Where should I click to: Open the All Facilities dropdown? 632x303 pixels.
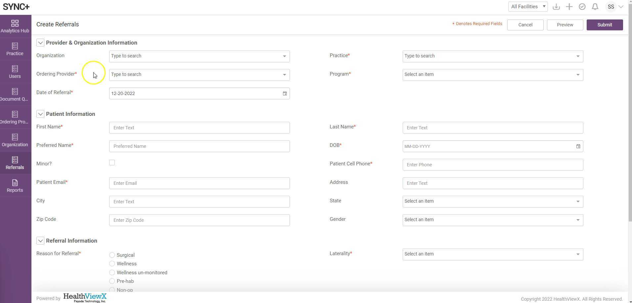point(528,7)
